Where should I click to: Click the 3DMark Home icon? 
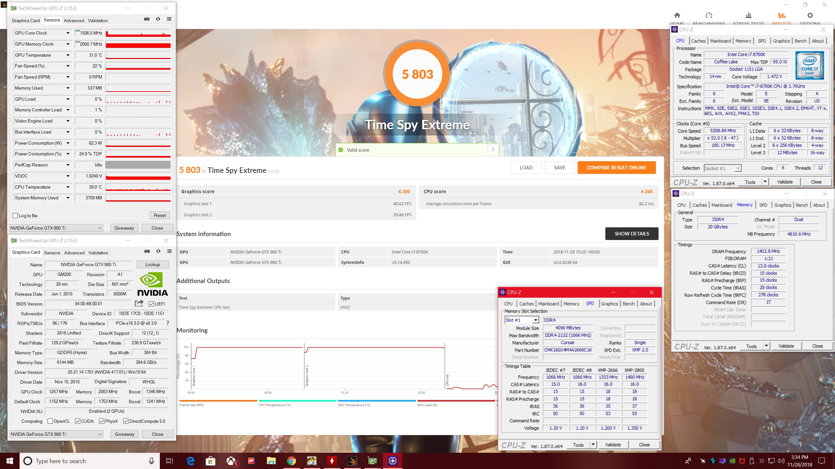pyautogui.click(x=677, y=15)
